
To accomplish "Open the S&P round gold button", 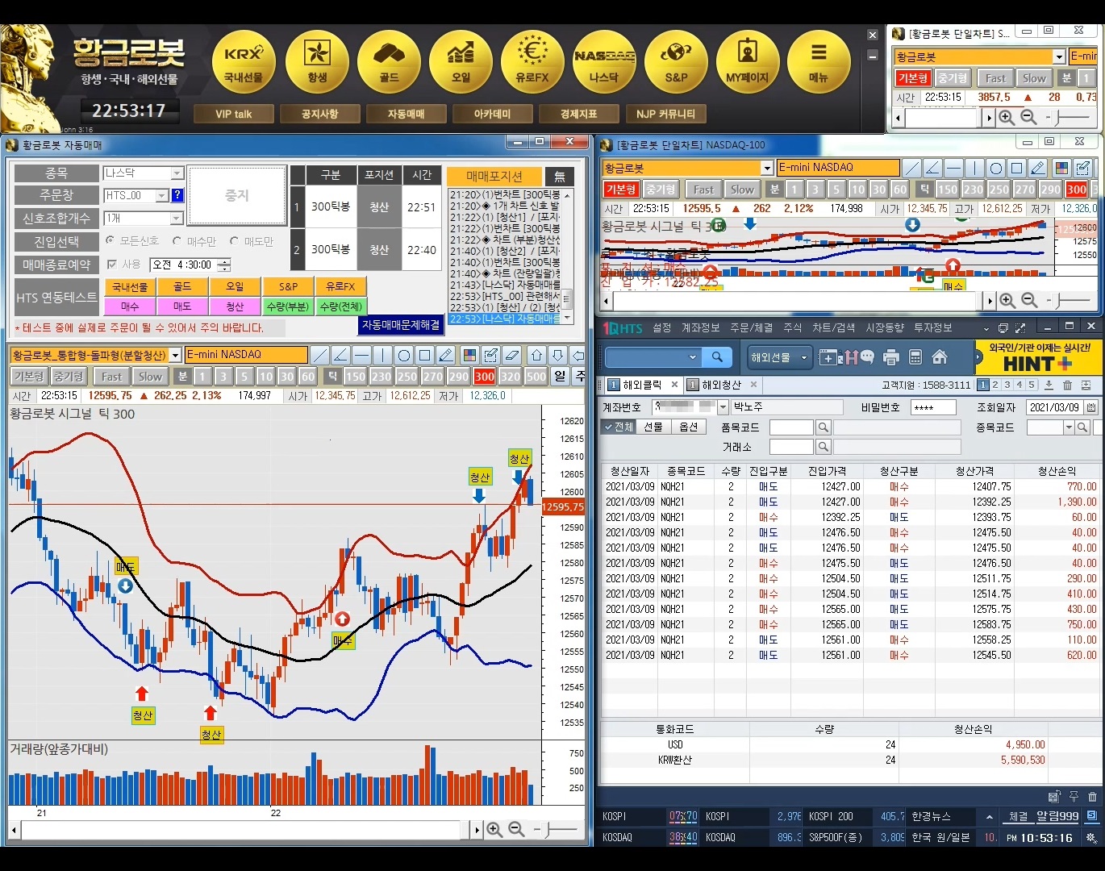I will 676,63.
